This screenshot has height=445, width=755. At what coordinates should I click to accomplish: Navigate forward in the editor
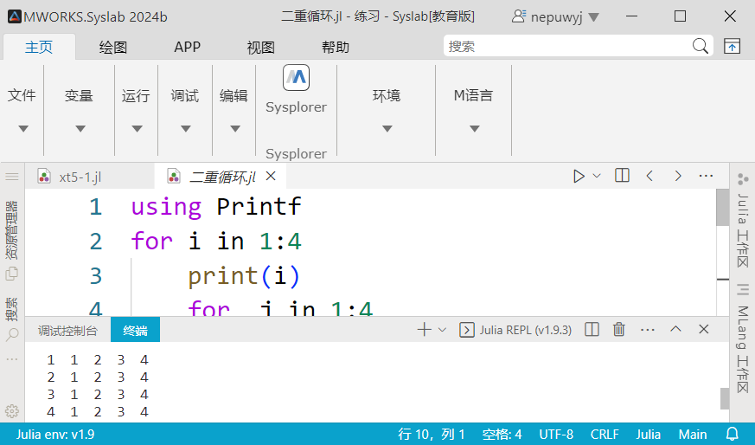point(678,176)
